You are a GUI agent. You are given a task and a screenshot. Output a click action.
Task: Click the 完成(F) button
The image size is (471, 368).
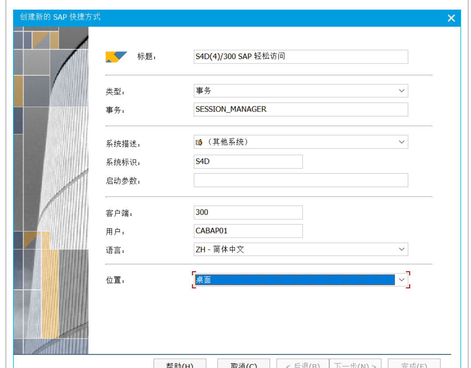tap(414, 364)
